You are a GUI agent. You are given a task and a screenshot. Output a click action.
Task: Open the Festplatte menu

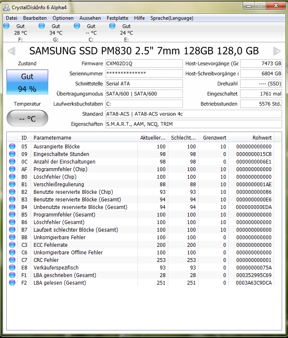pos(117,18)
